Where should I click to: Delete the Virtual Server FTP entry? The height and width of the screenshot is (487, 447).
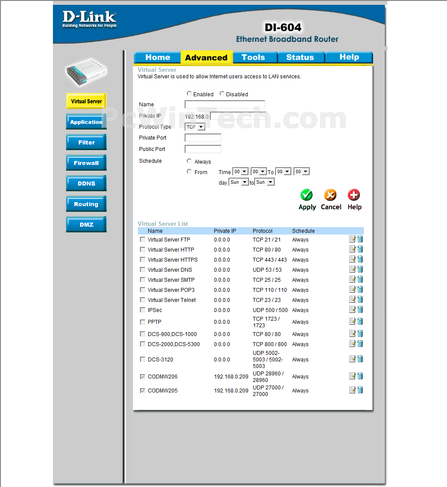coord(360,239)
